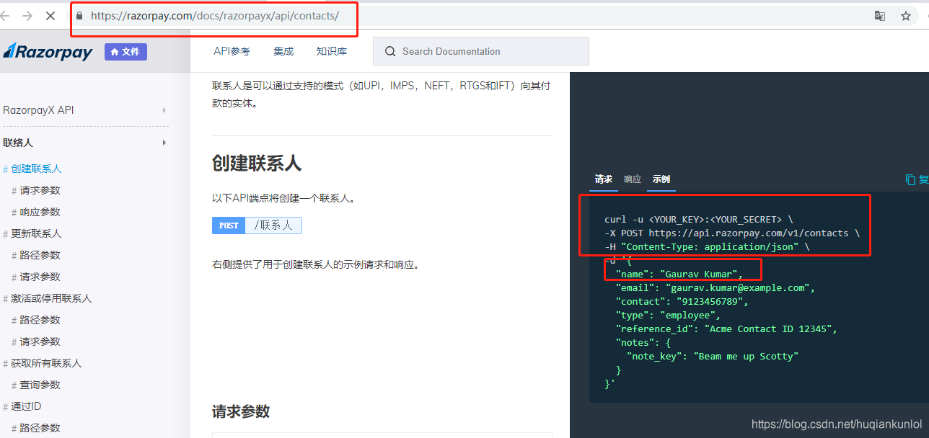Screen dimensions: 929x438
Task: Open 请求参数 under 激活或停用联系人
Action: click(40, 341)
